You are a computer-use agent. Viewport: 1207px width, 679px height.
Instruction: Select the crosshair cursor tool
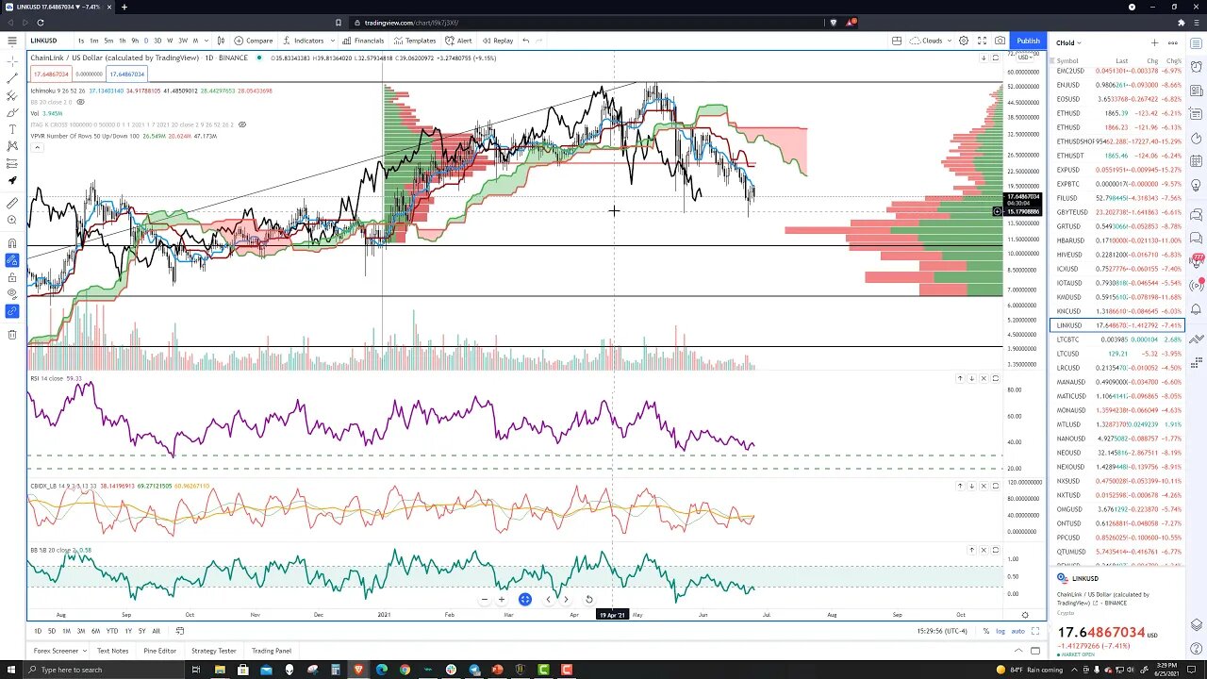[x=12, y=61]
